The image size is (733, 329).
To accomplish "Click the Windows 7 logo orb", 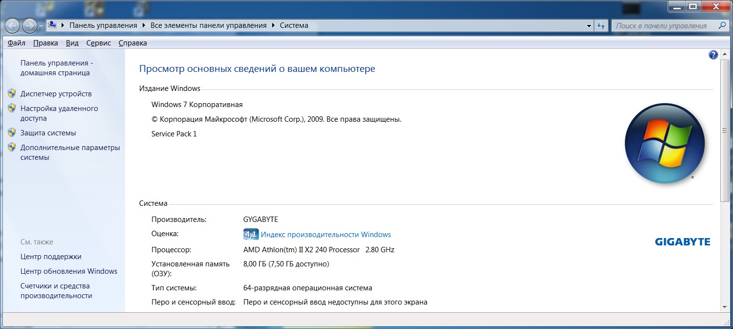I will (665, 144).
